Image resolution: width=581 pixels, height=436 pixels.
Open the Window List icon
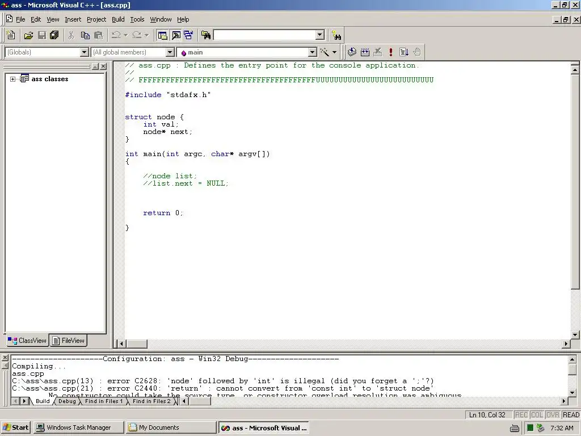188,35
